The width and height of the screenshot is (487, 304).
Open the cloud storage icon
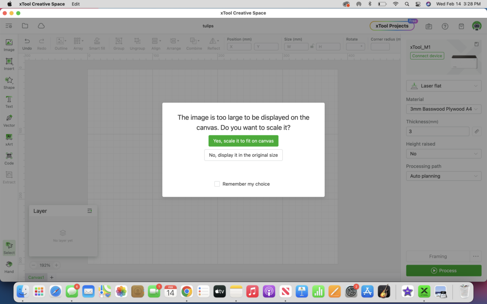41,26
